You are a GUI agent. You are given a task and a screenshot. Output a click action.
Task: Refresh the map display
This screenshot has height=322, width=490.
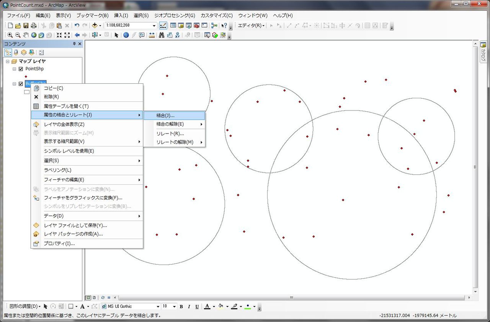[x=103, y=298]
